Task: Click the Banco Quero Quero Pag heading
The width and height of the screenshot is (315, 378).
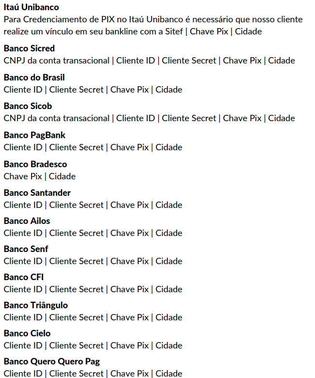Action: tap(51, 362)
